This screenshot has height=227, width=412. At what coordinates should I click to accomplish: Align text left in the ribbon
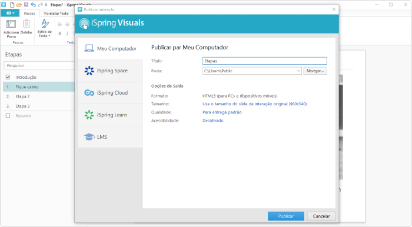click(60, 24)
